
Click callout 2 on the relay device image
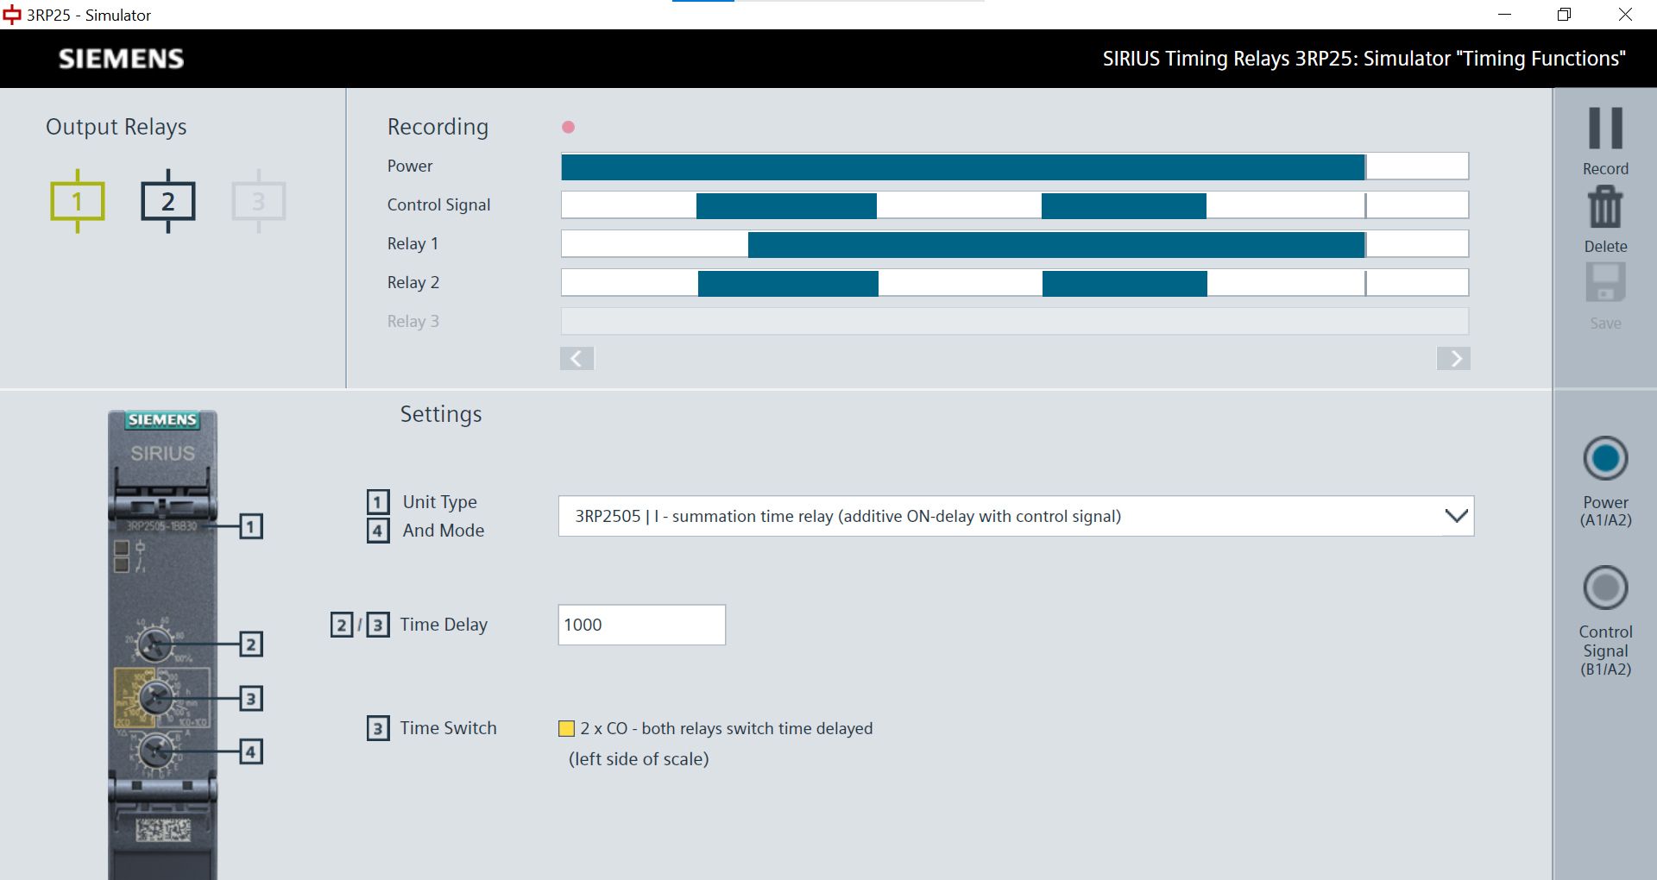click(x=250, y=644)
